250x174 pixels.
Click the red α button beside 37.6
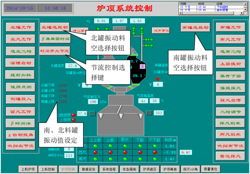pyautogui.click(x=92, y=114)
